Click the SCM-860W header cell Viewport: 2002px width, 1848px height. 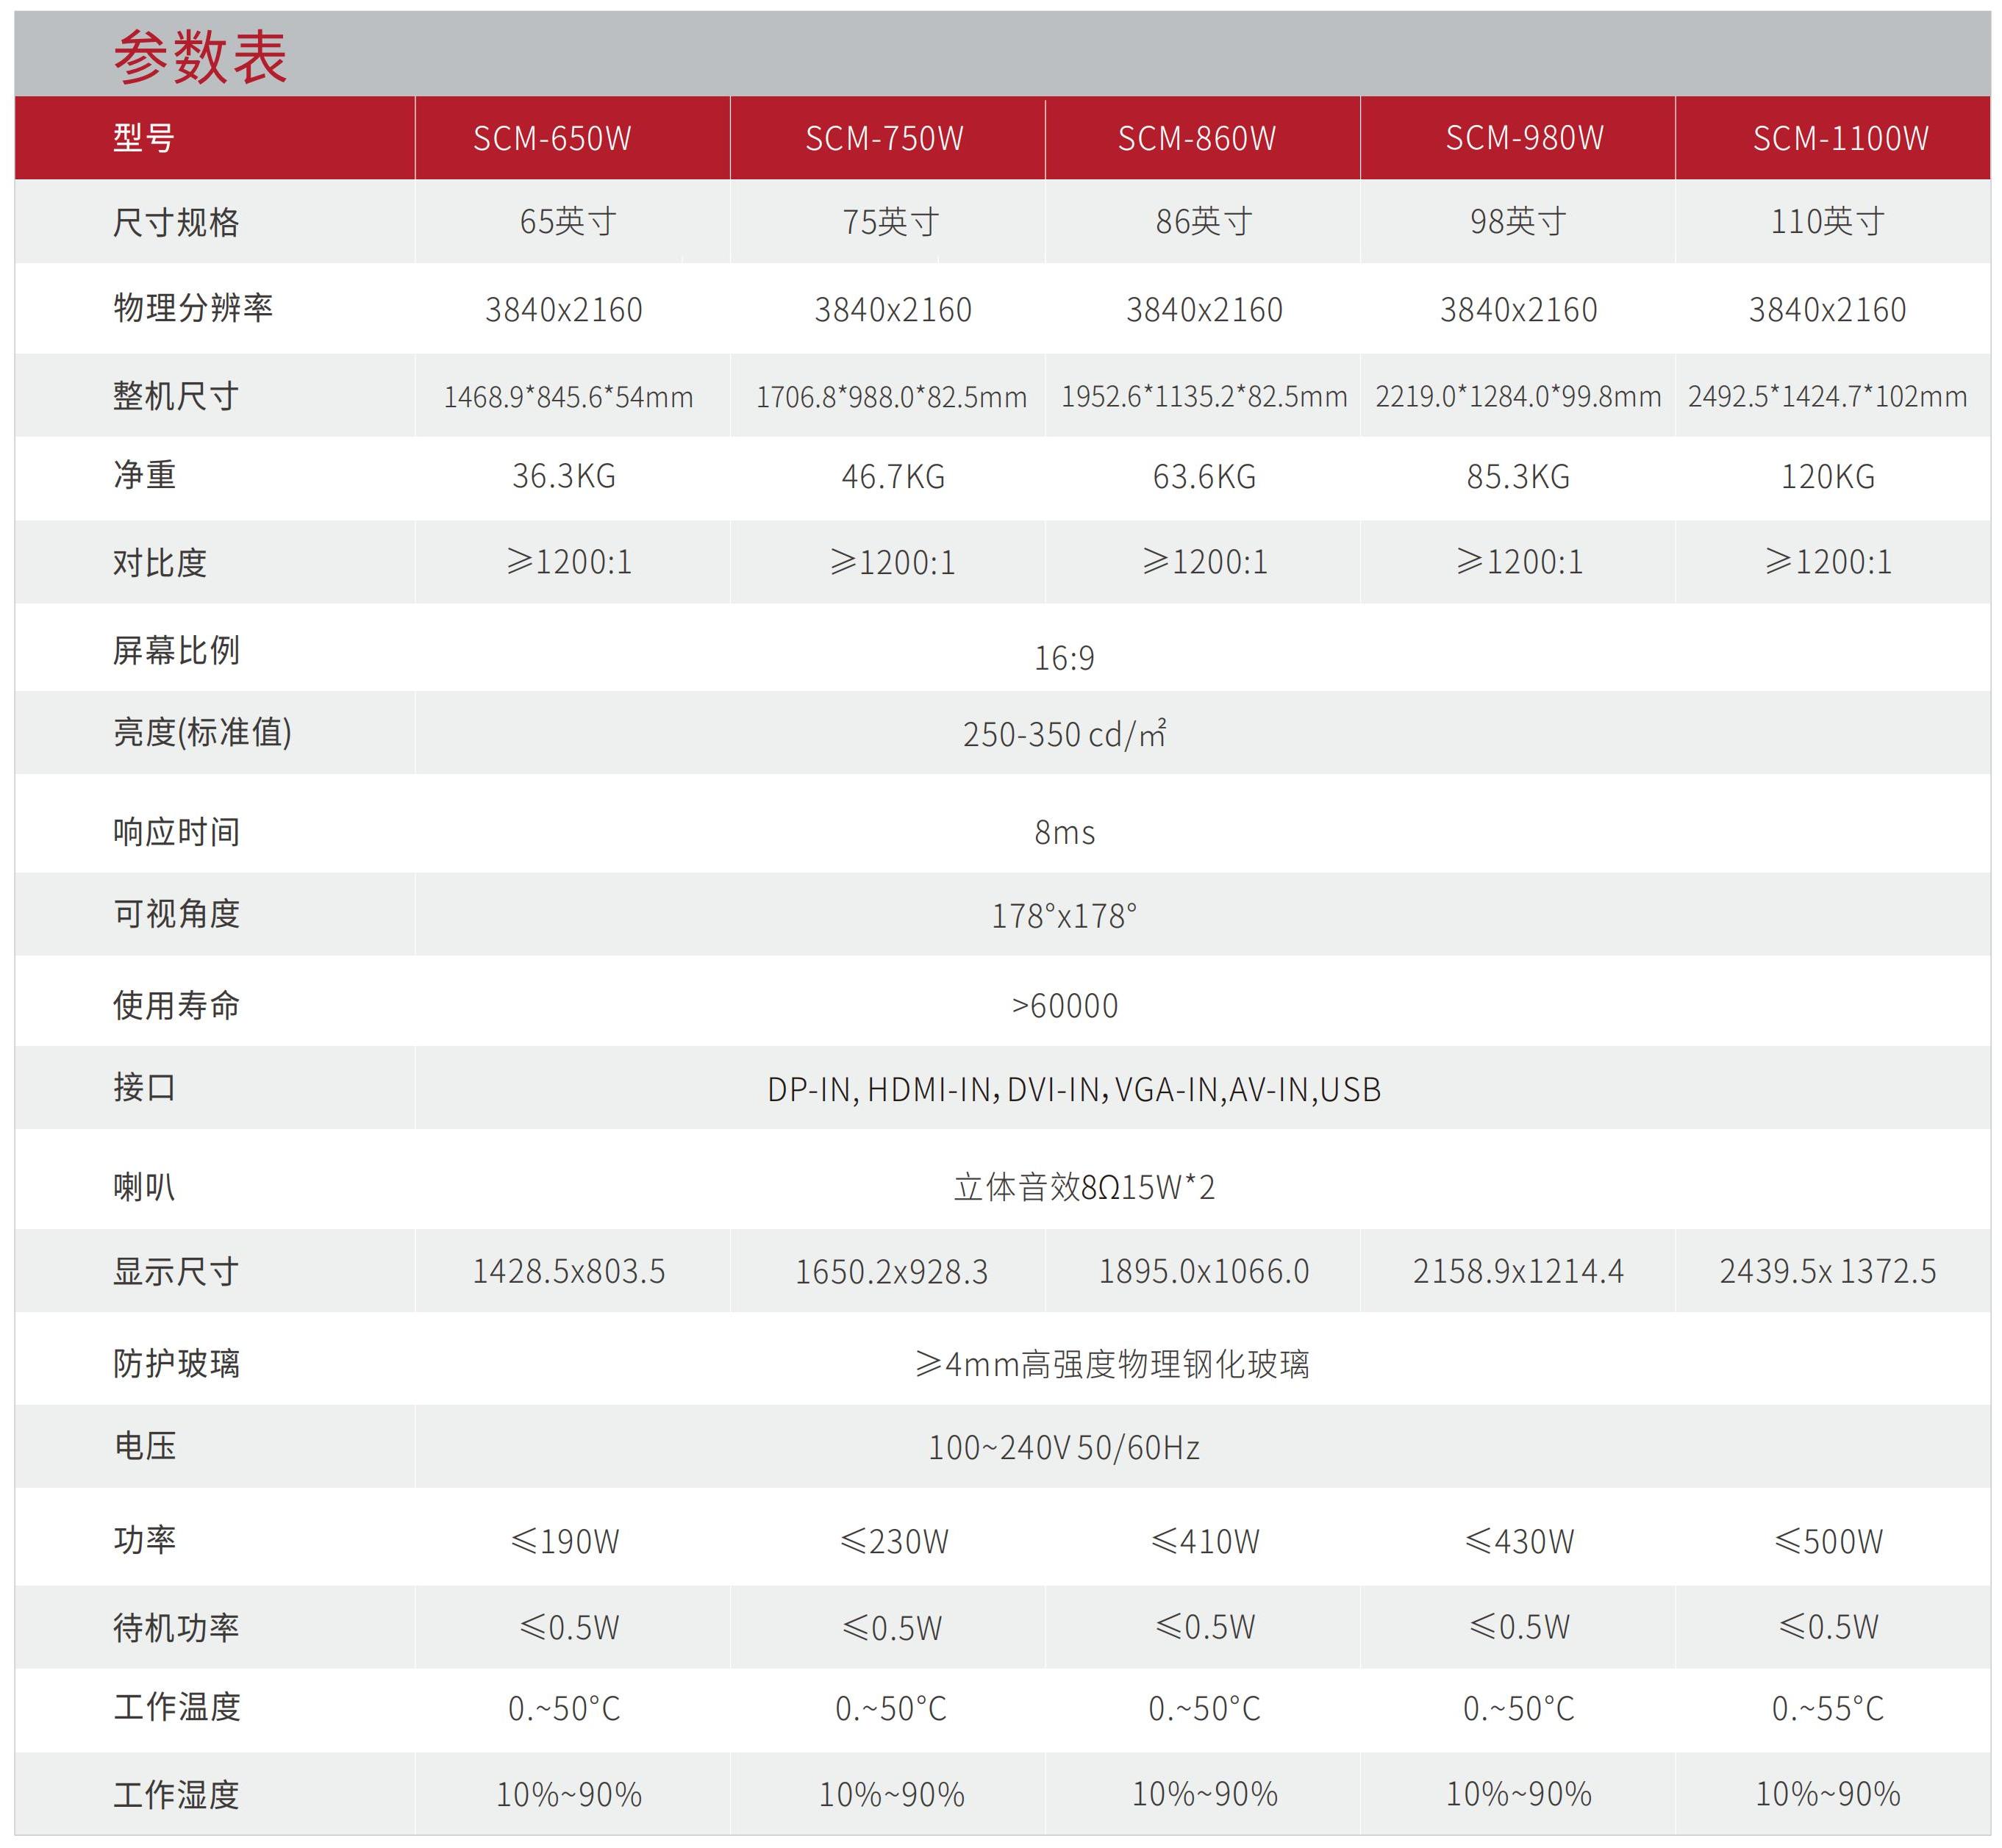click(1197, 138)
